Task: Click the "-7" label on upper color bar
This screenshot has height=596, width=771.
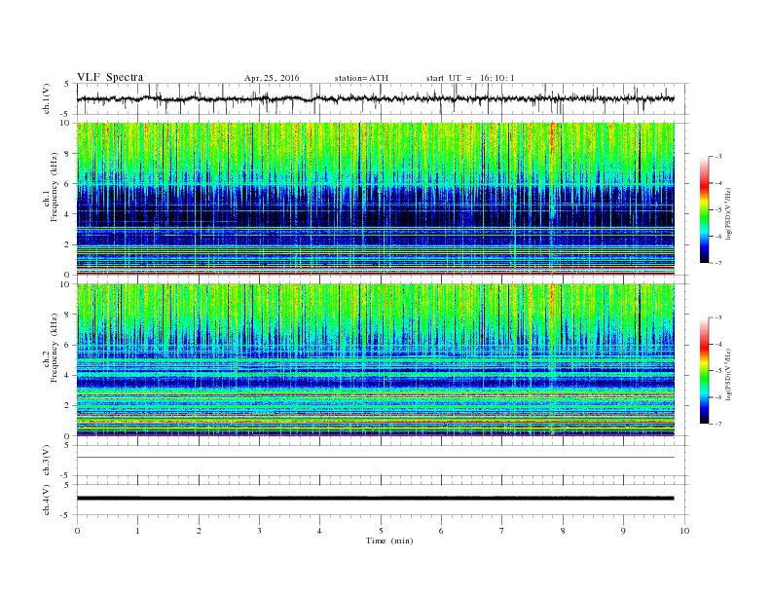Action: 718,263
